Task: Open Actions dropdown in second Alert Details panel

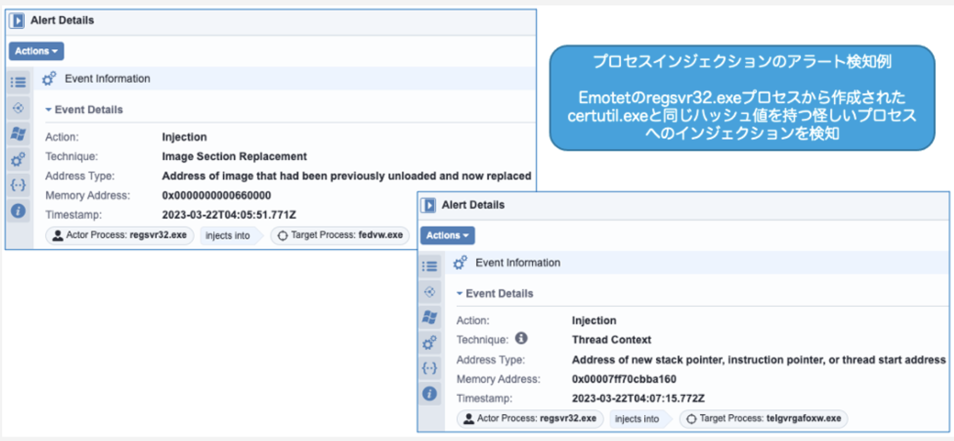Action: 447,235
